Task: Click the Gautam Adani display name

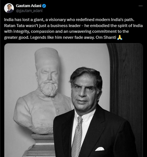Action: pyautogui.click(x=29, y=6)
